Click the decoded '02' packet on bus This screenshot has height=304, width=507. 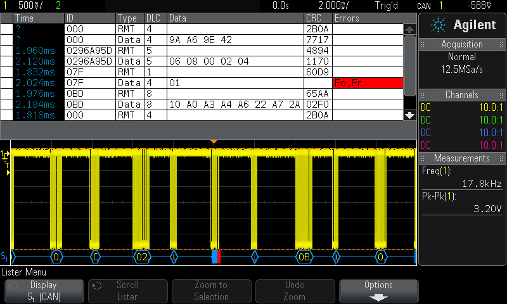[x=142, y=256]
